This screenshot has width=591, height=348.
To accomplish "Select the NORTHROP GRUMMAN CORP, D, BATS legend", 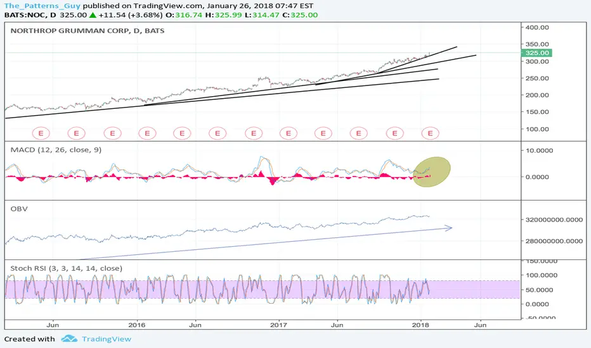I will pos(88,31).
